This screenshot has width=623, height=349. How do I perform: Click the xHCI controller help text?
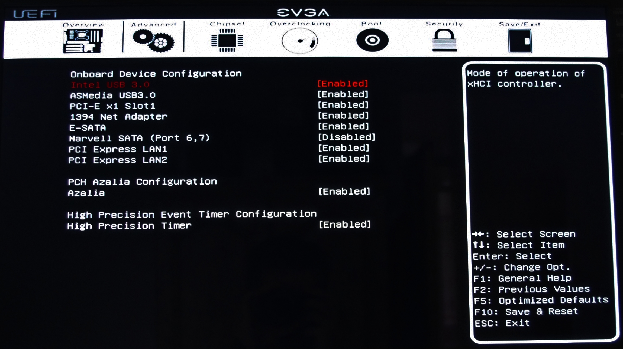526,79
